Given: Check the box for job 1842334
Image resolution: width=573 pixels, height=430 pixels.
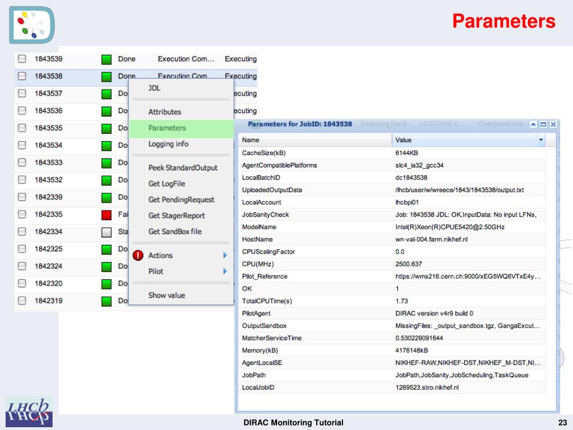Looking at the screenshot, I should [x=22, y=231].
